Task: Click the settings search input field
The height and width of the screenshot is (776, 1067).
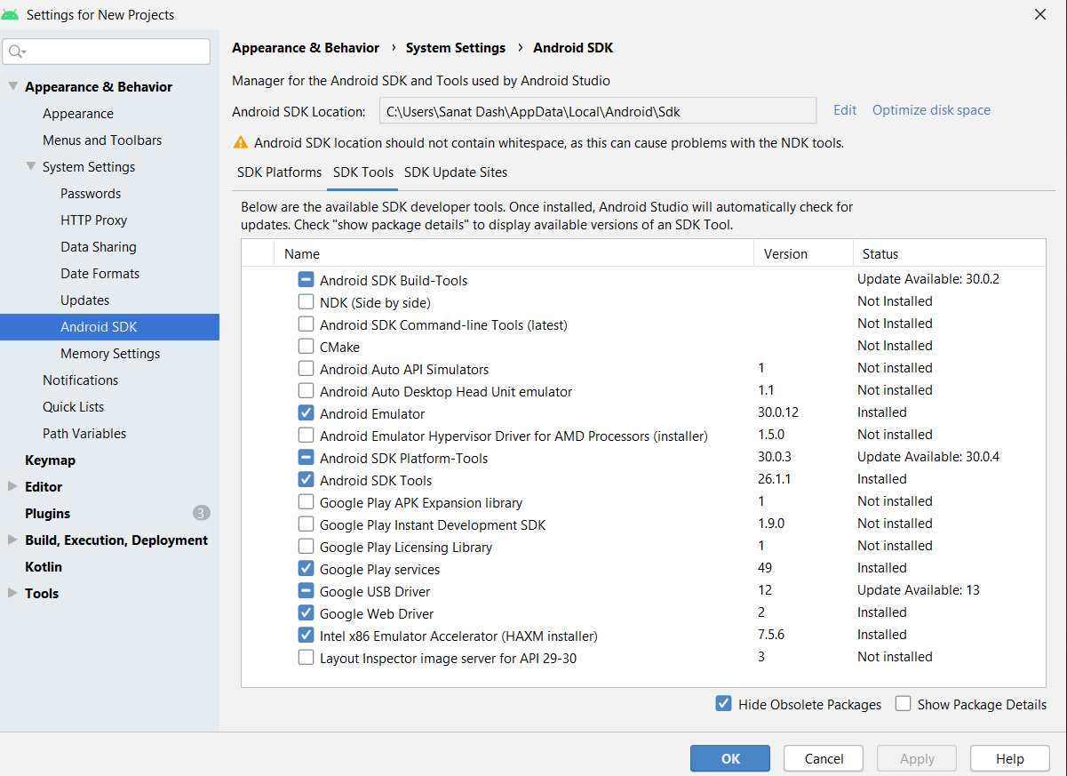Action: [107, 52]
